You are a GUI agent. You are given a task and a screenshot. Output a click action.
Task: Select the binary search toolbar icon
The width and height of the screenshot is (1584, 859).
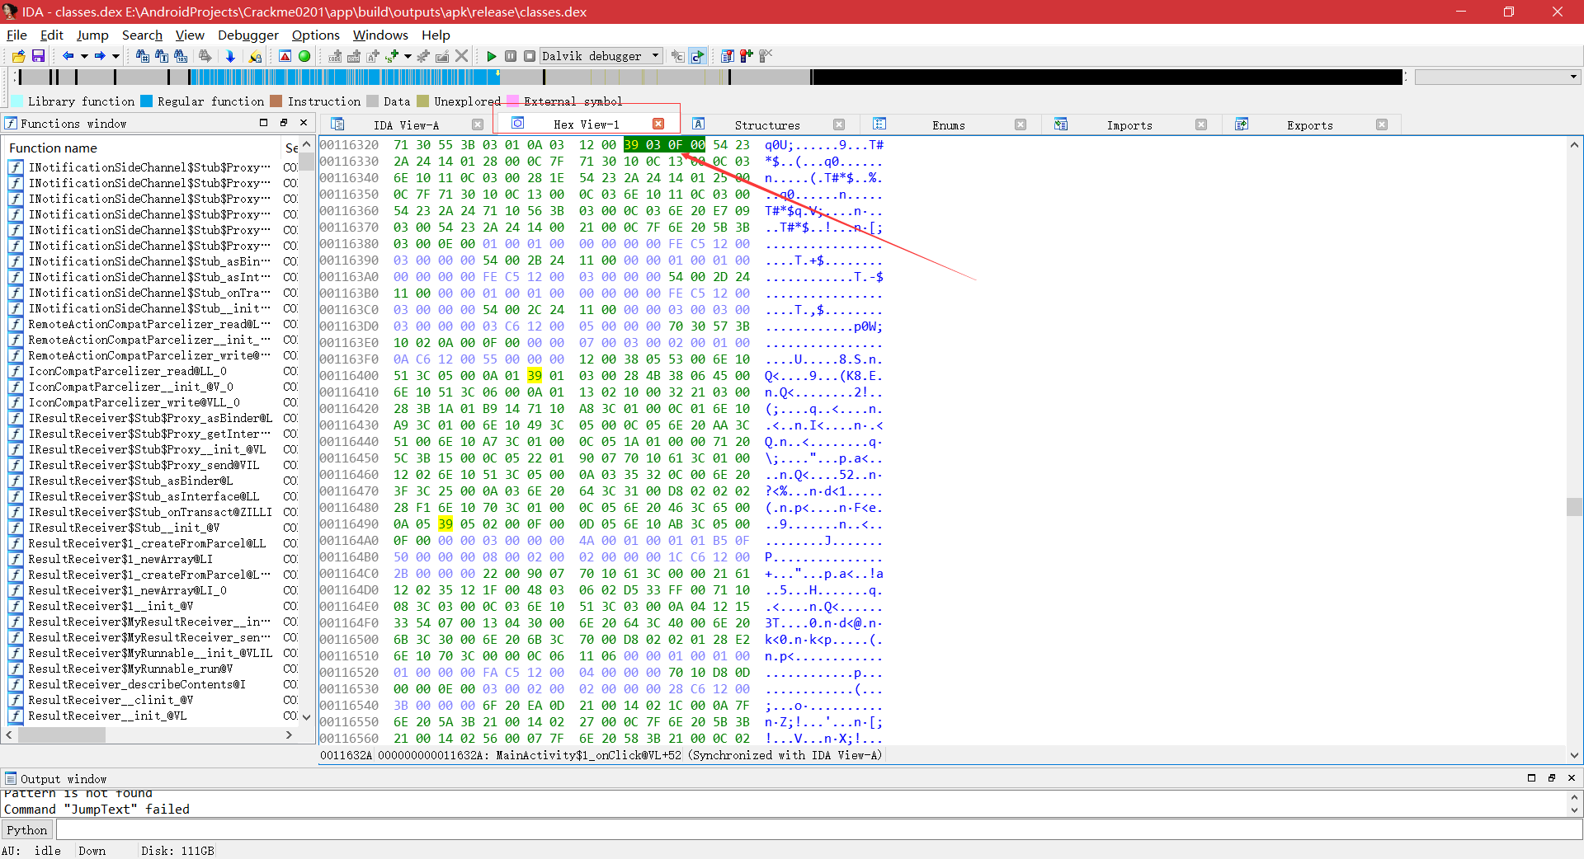[180, 56]
